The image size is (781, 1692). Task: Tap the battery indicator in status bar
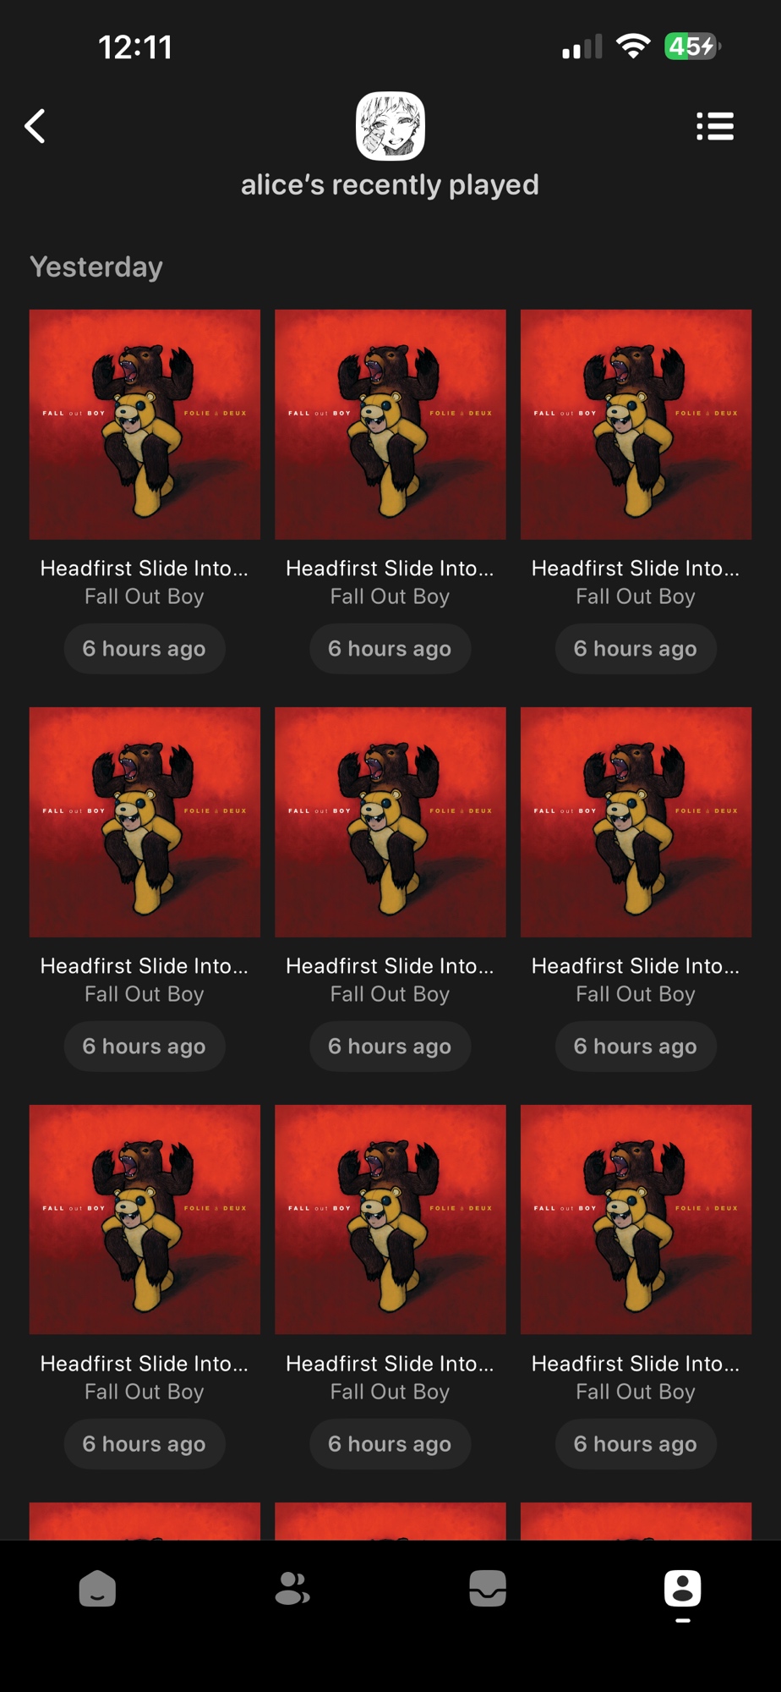pos(693,46)
